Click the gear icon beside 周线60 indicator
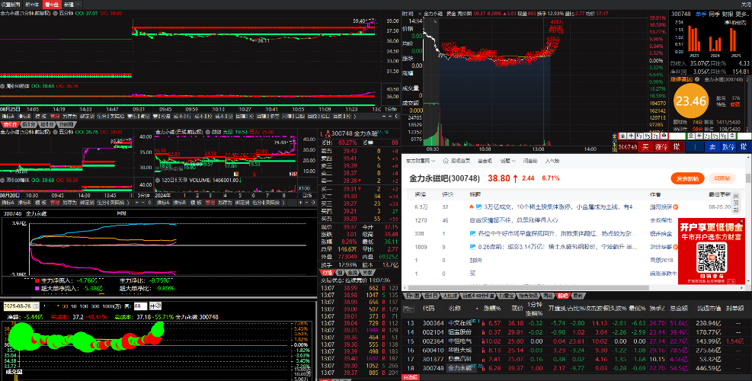The image size is (752, 381). [x=3, y=86]
